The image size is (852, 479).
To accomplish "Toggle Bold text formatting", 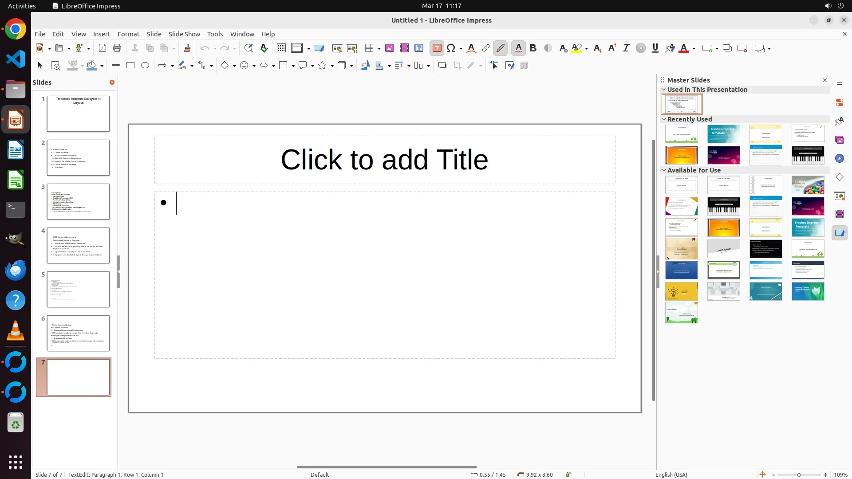I will coord(533,48).
